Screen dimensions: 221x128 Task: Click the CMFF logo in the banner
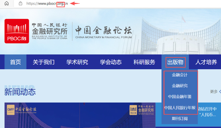tap(22, 110)
